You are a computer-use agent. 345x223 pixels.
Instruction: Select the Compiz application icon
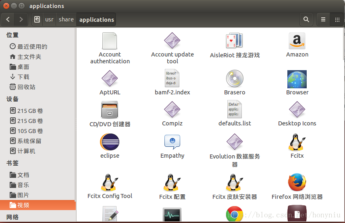(x=172, y=110)
